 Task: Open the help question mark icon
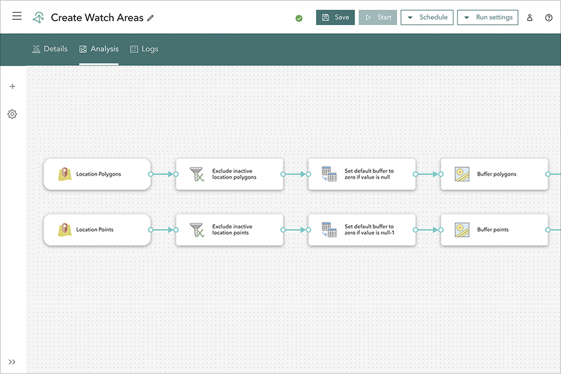[x=549, y=18]
